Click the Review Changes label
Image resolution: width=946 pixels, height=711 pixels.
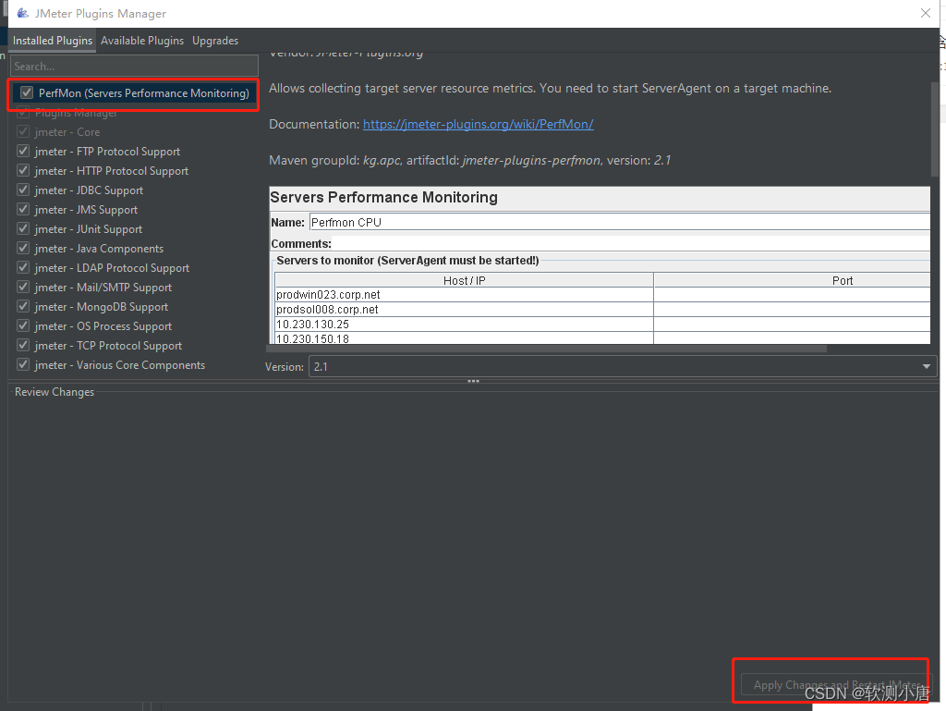[x=55, y=392]
